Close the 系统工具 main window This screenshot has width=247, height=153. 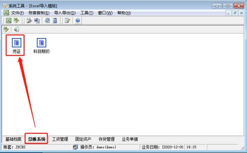pyautogui.click(x=239, y=6)
